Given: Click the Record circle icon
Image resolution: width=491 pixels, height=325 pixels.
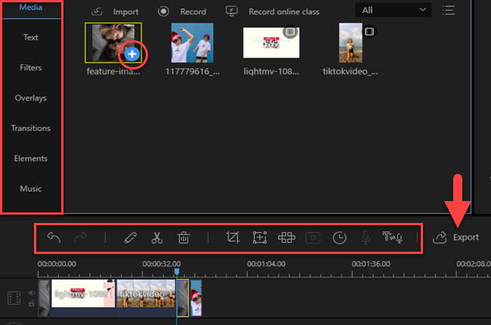Looking at the screenshot, I should point(163,11).
